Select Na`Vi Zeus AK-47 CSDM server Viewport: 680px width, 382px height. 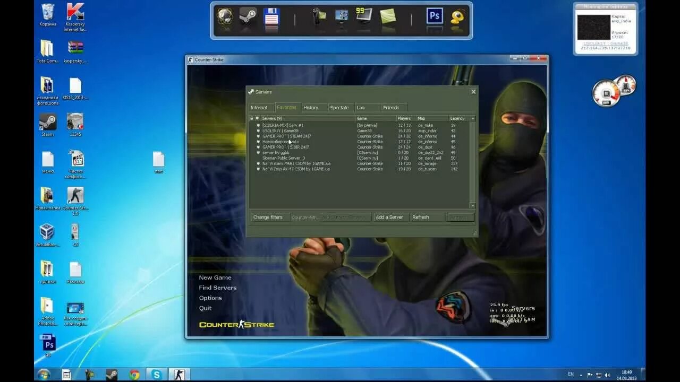359,169
